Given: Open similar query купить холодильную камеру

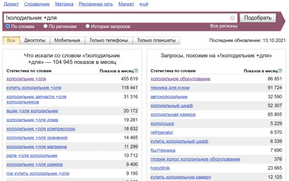Looking at the screenshot, I should point(181,177).
